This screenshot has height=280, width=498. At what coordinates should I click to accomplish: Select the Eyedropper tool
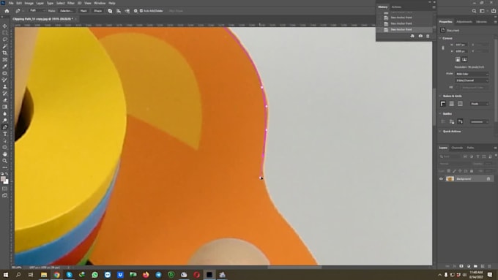[x=5, y=67]
